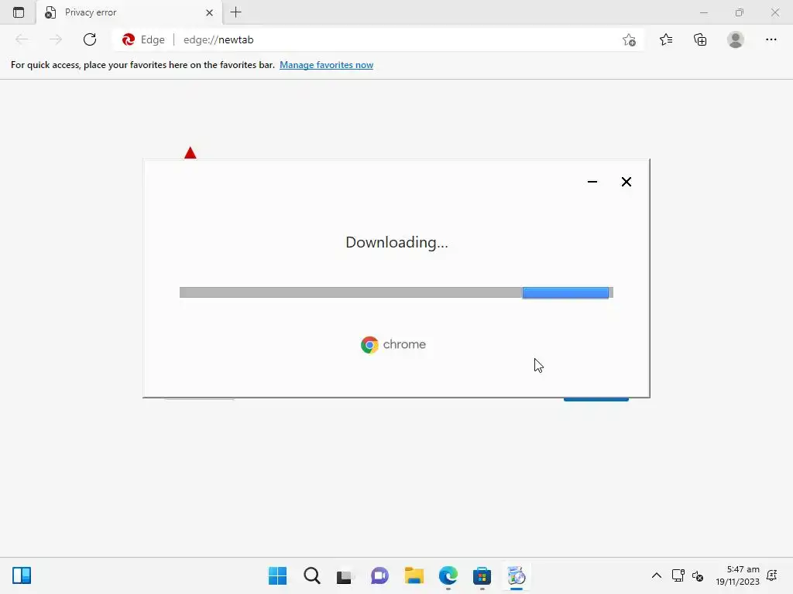Click the browser Forward arrow

click(x=56, y=39)
